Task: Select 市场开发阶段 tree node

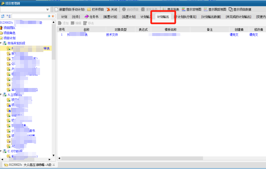Action: (x=16, y=43)
